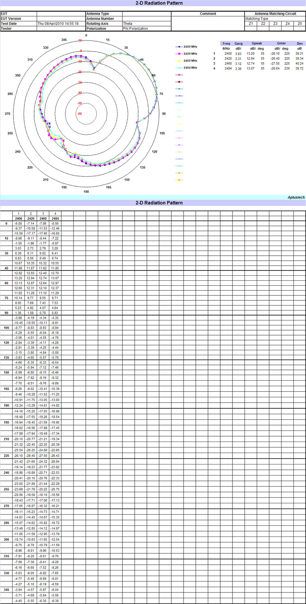Select the "2460" data table column header
The height and width of the screenshot is (604, 306).
[43, 219]
